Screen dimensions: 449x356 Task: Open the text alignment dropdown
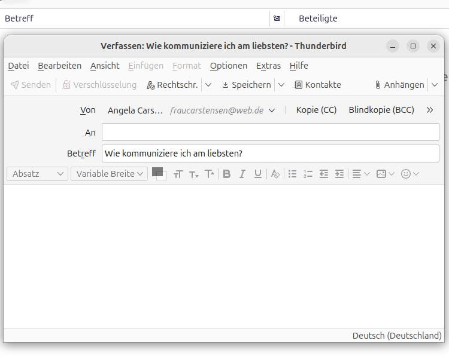coord(361,174)
